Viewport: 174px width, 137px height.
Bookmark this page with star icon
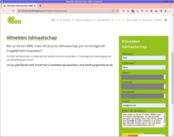click(117, 11)
